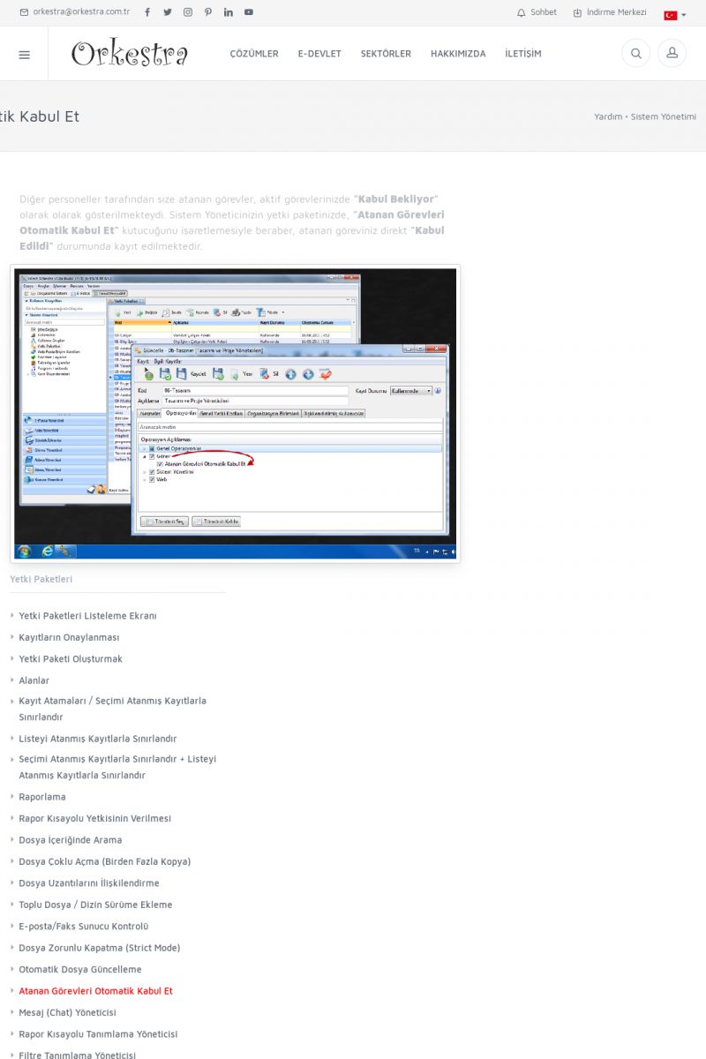Click the Yetki Paketleri section heading
The image size is (706, 1059).
[41, 579]
